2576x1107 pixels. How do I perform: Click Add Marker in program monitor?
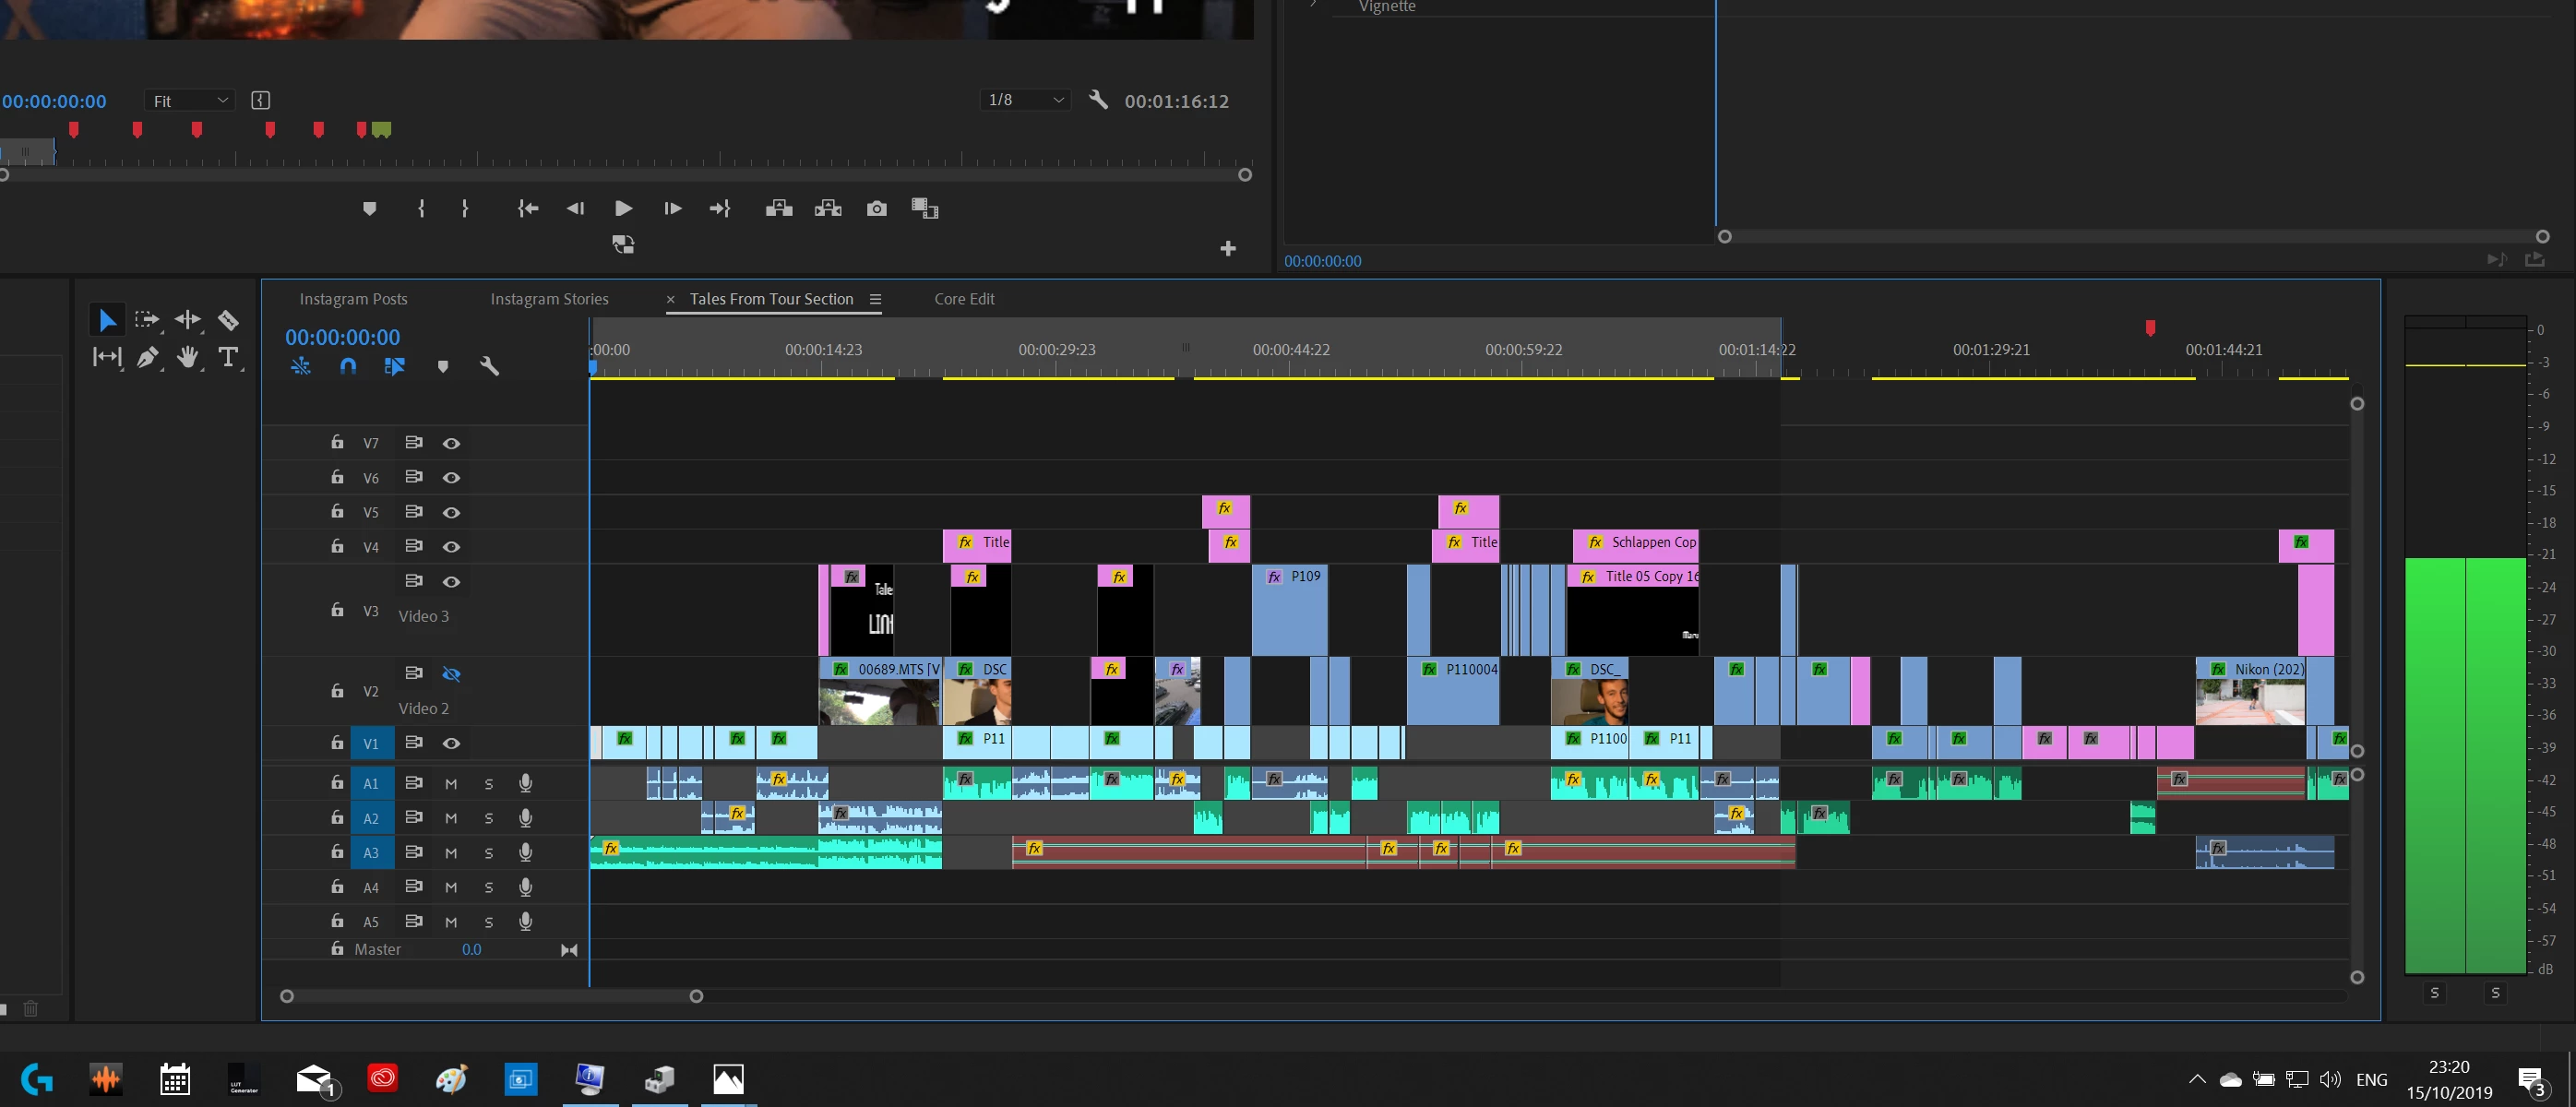pyautogui.click(x=369, y=208)
